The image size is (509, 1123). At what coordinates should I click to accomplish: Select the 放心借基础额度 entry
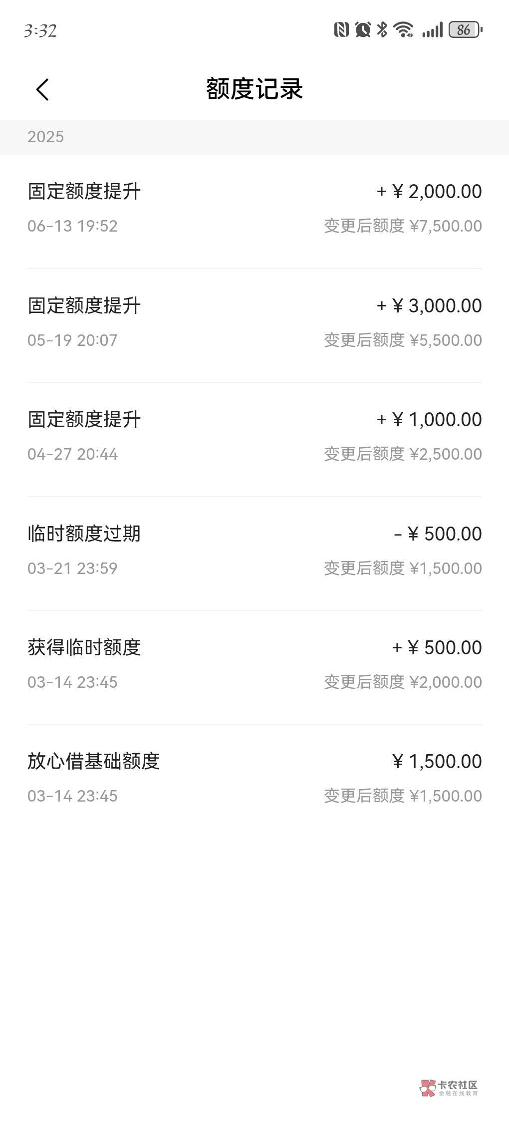pyautogui.click(x=254, y=778)
